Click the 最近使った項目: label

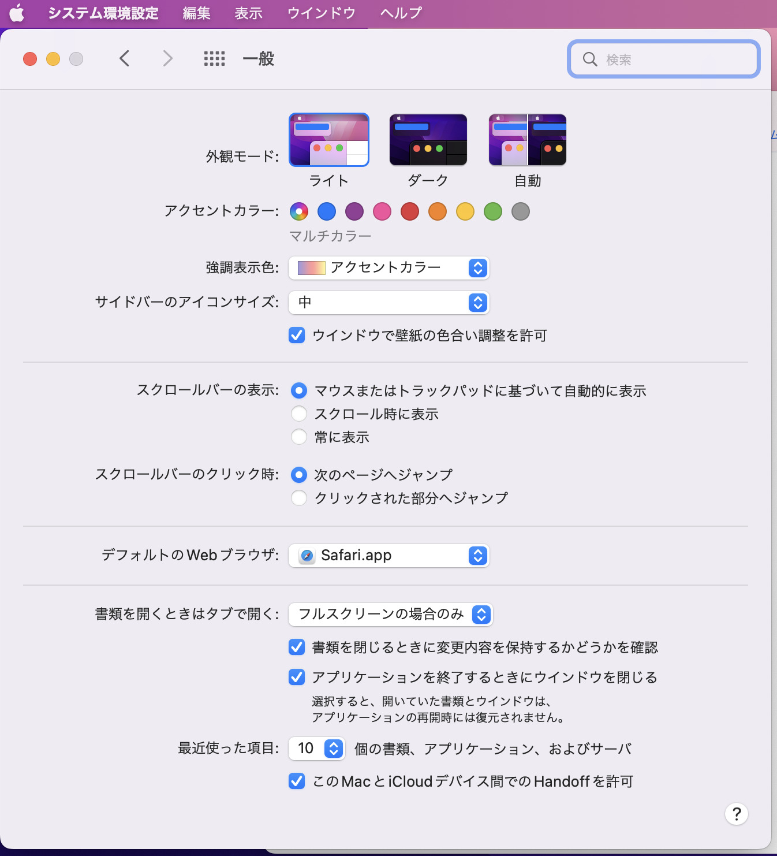point(229,749)
